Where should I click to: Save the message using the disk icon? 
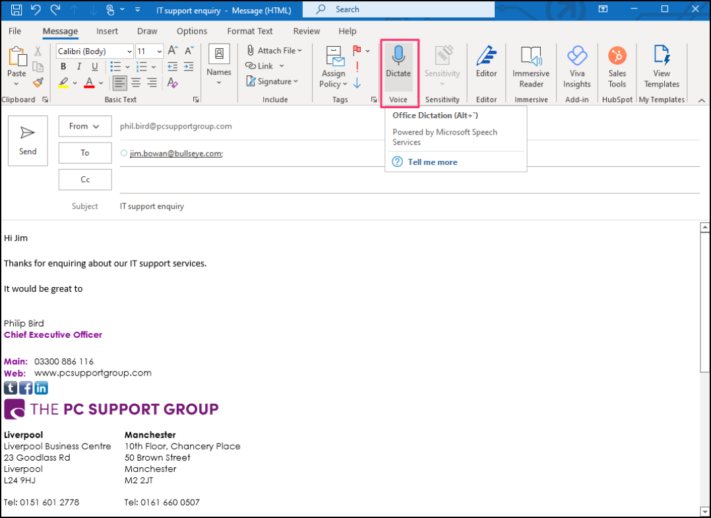coord(16,9)
